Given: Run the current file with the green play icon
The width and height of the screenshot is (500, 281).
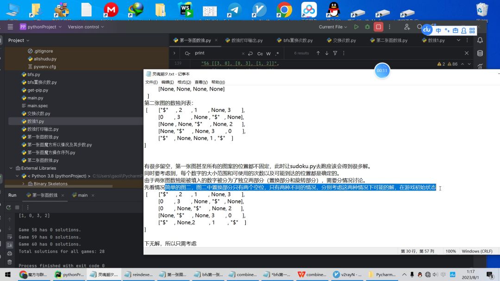Looking at the screenshot, I should point(356,27).
